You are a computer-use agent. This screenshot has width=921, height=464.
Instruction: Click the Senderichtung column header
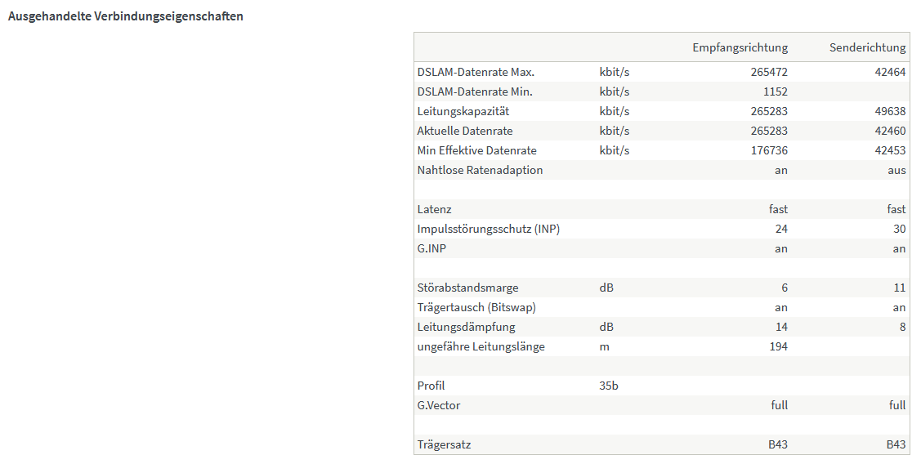click(867, 47)
